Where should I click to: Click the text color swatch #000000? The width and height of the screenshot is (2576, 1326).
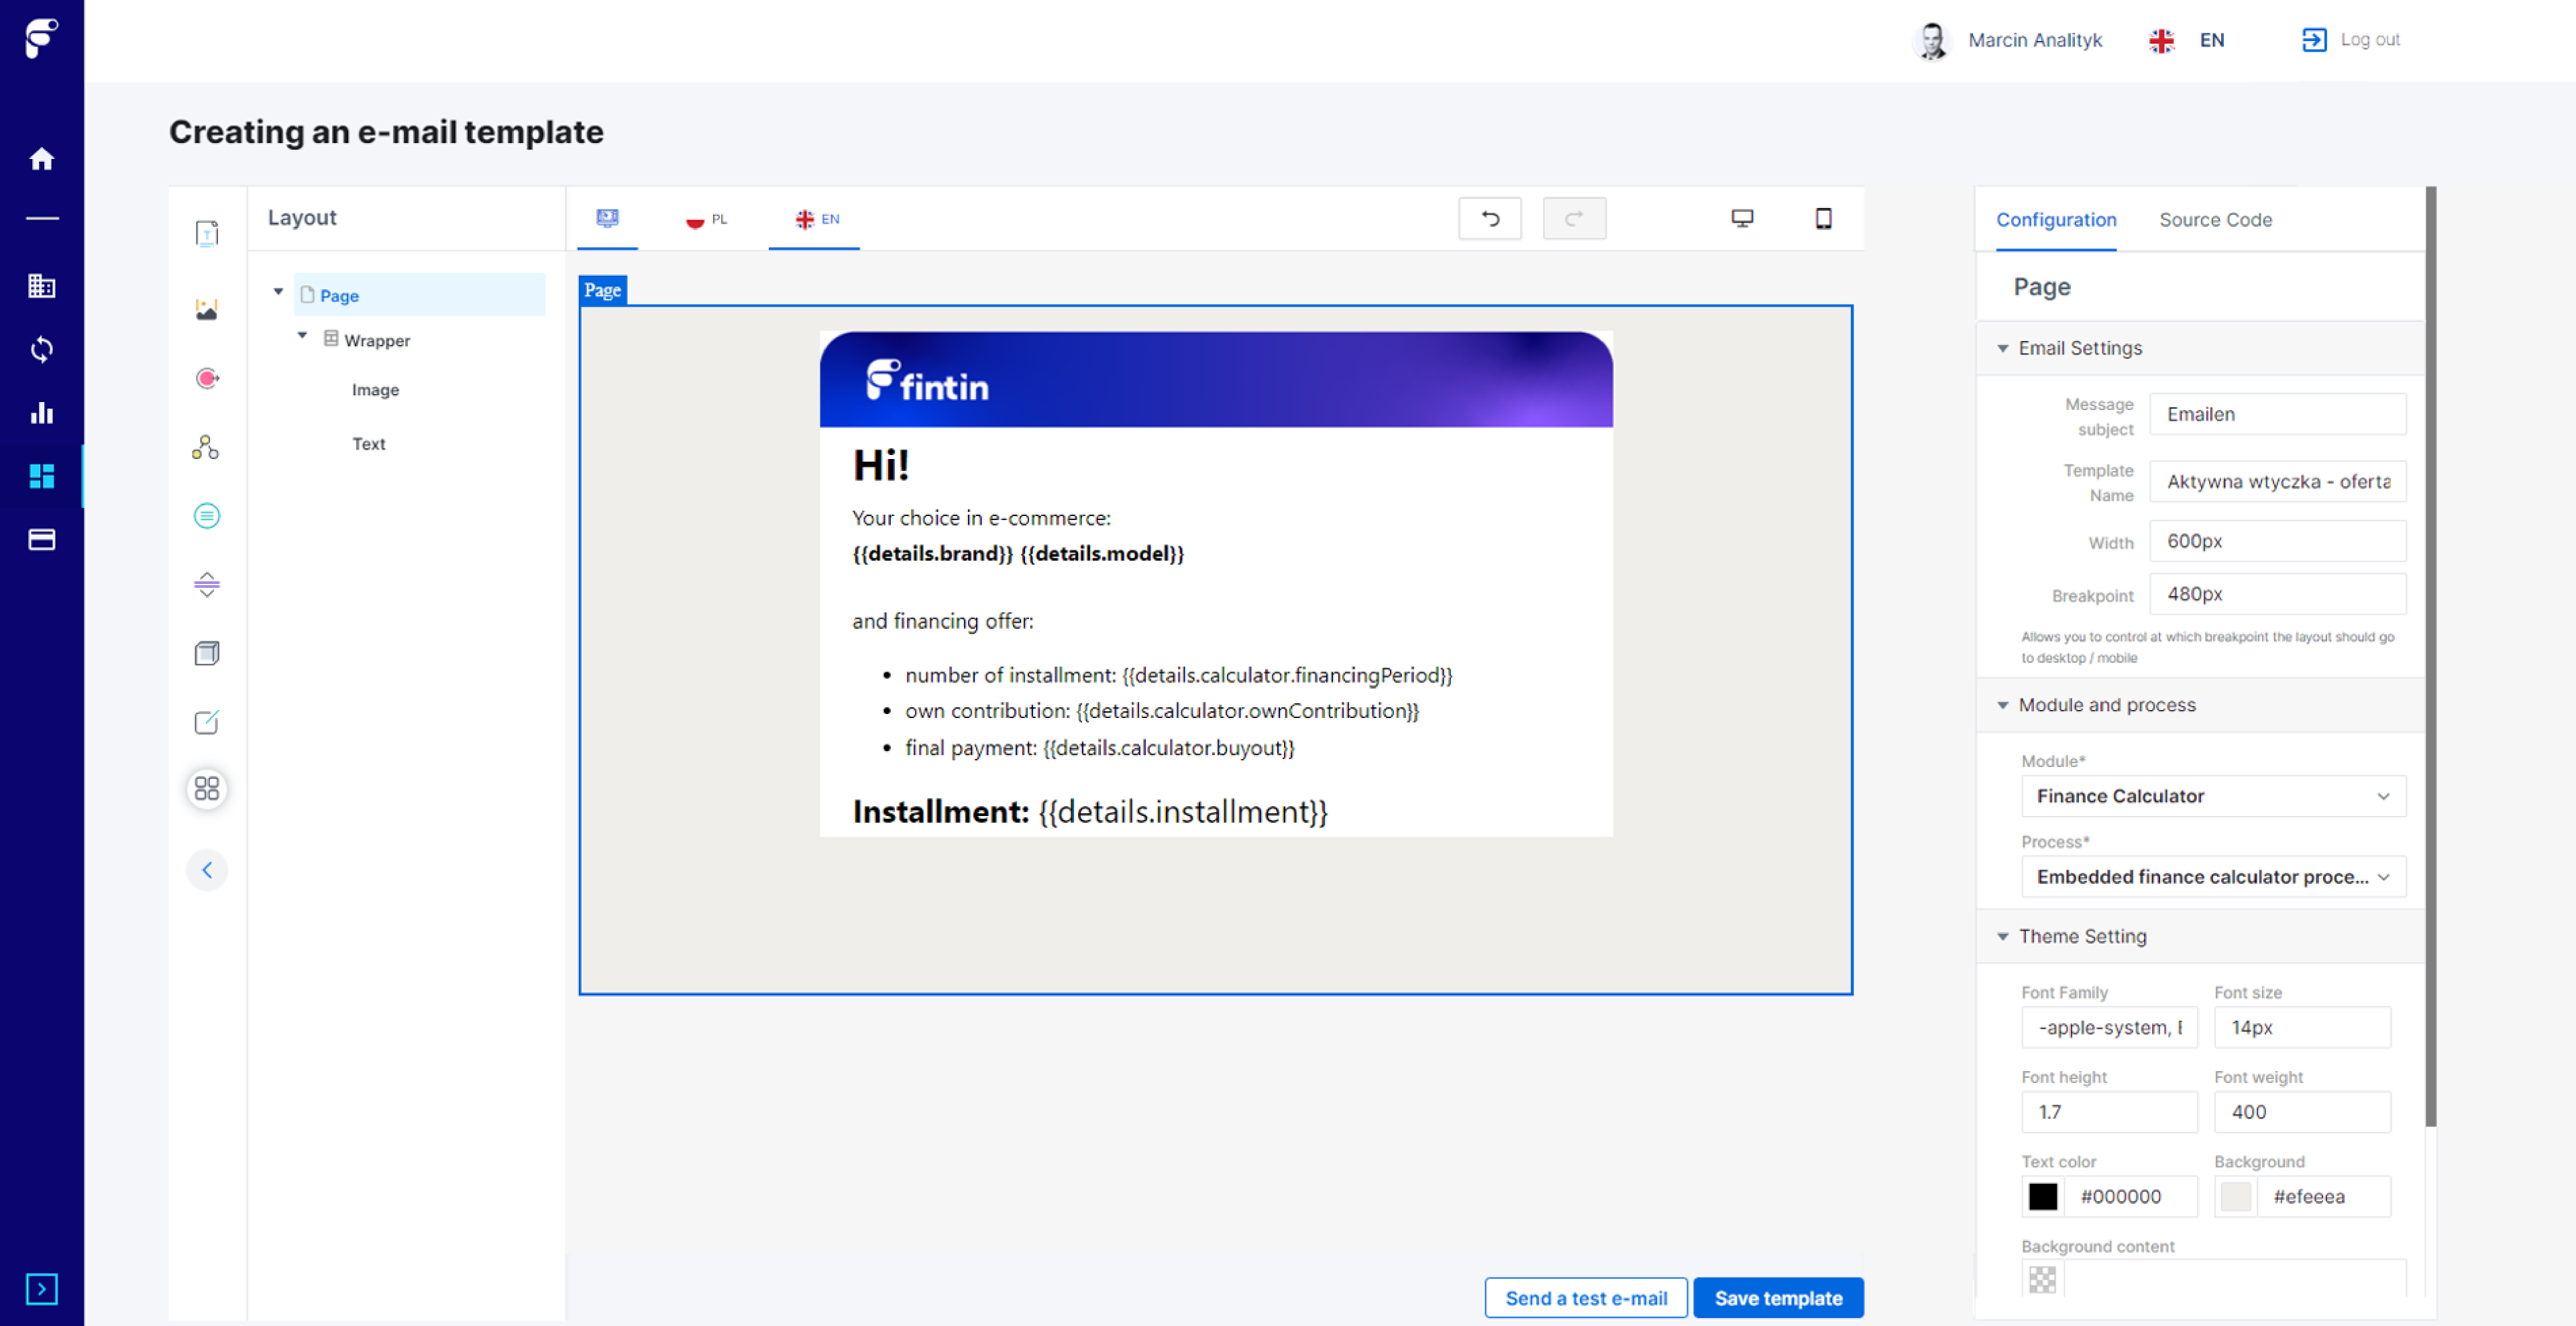pos(2043,1196)
